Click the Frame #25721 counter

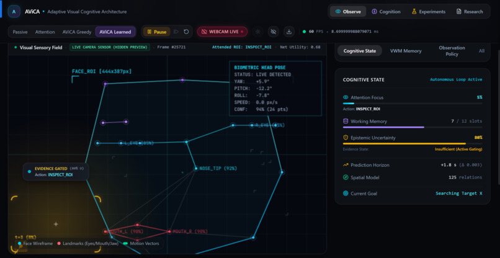coord(172,47)
